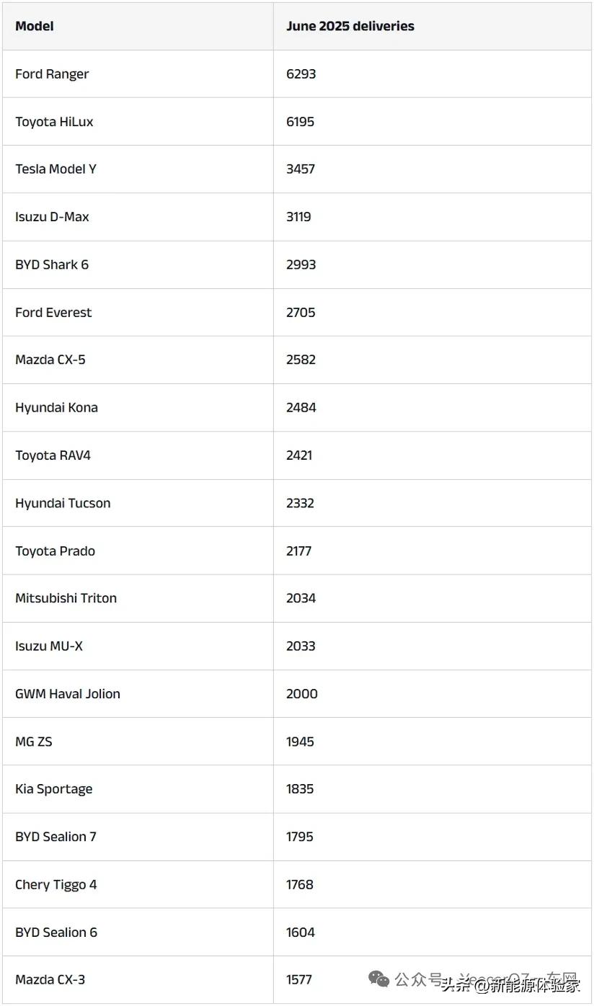Select the 1768 Chery Tiggo 4 value
The width and height of the screenshot is (594, 1006).
(x=300, y=884)
